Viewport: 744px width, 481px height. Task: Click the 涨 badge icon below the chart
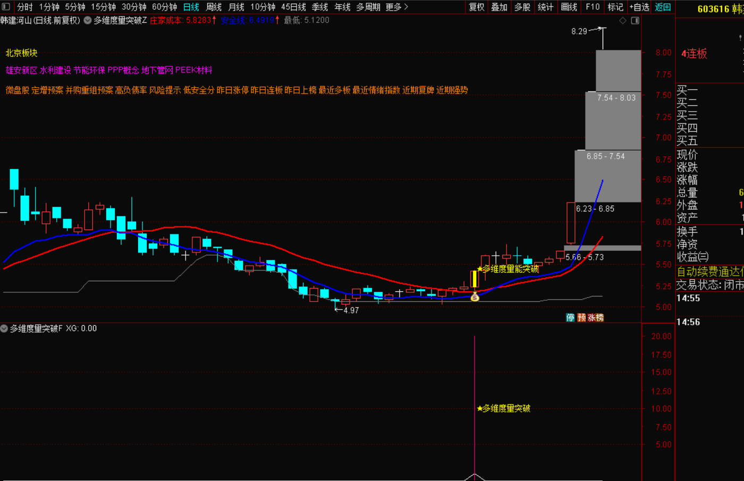[x=591, y=317]
